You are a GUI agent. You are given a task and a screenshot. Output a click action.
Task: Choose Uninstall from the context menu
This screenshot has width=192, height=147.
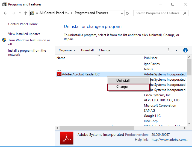[128, 81]
